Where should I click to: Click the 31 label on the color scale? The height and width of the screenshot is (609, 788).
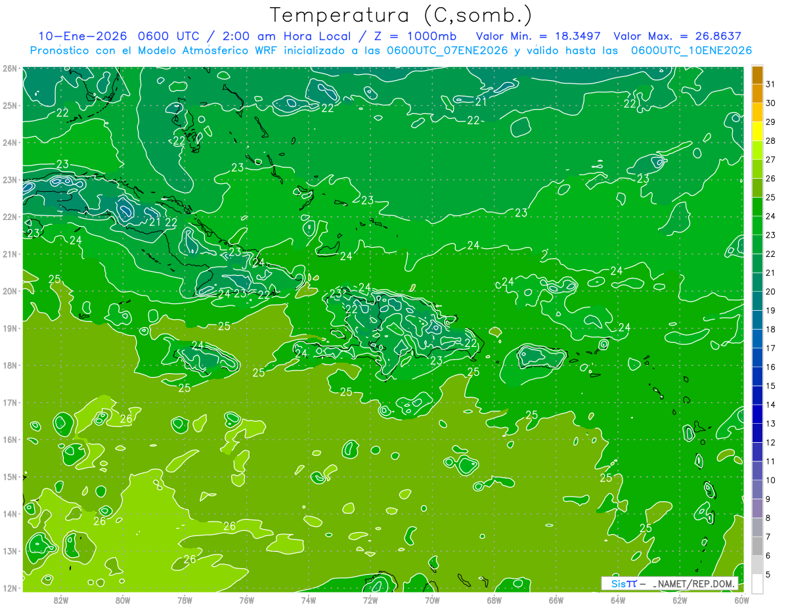[771, 84]
